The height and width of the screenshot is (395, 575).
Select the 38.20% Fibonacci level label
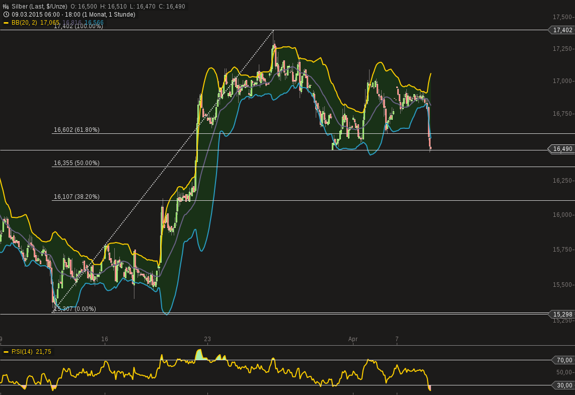[77, 197]
